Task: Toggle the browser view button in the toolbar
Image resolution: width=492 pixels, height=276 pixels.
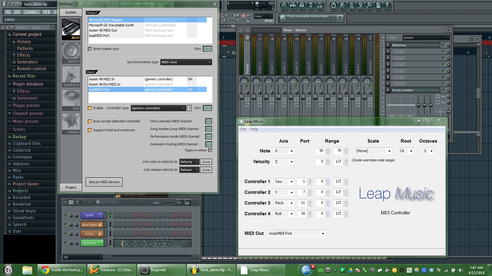Action: coord(311,5)
